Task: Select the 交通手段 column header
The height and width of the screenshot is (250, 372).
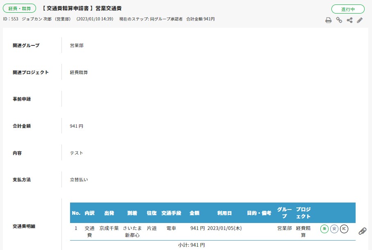Action: pyautogui.click(x=172, y=213)
